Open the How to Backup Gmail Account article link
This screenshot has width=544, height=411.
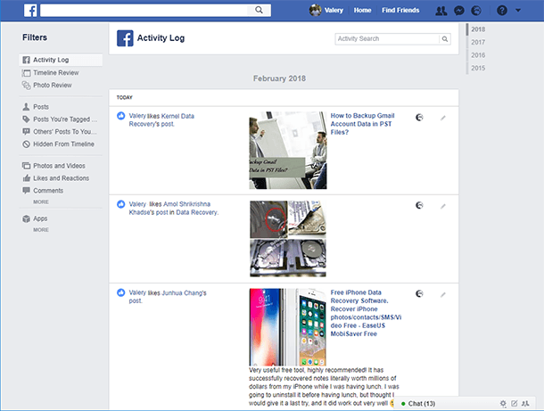pyautogui.click(x=363, y=124)
